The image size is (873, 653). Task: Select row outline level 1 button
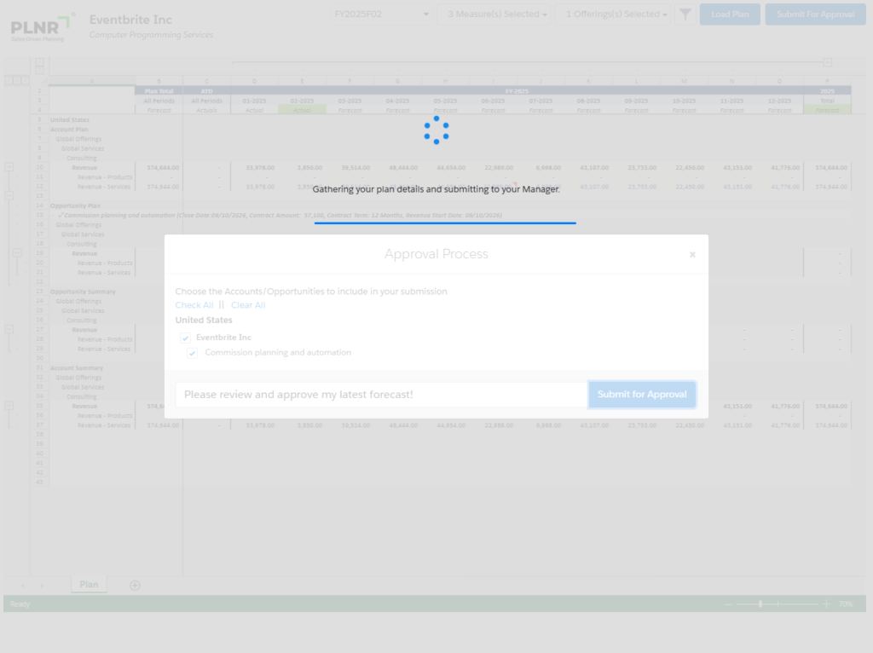click(x=9, y=81)
